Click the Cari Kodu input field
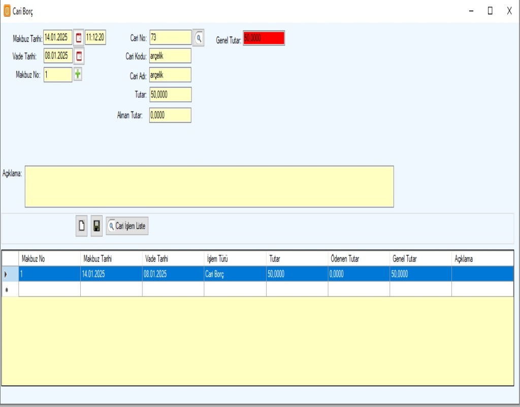This screenshot has height=407, width=520. pos(170,56)
